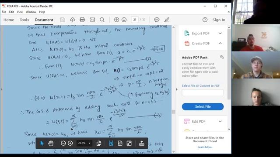Open the Window menu

click(31, 12)
